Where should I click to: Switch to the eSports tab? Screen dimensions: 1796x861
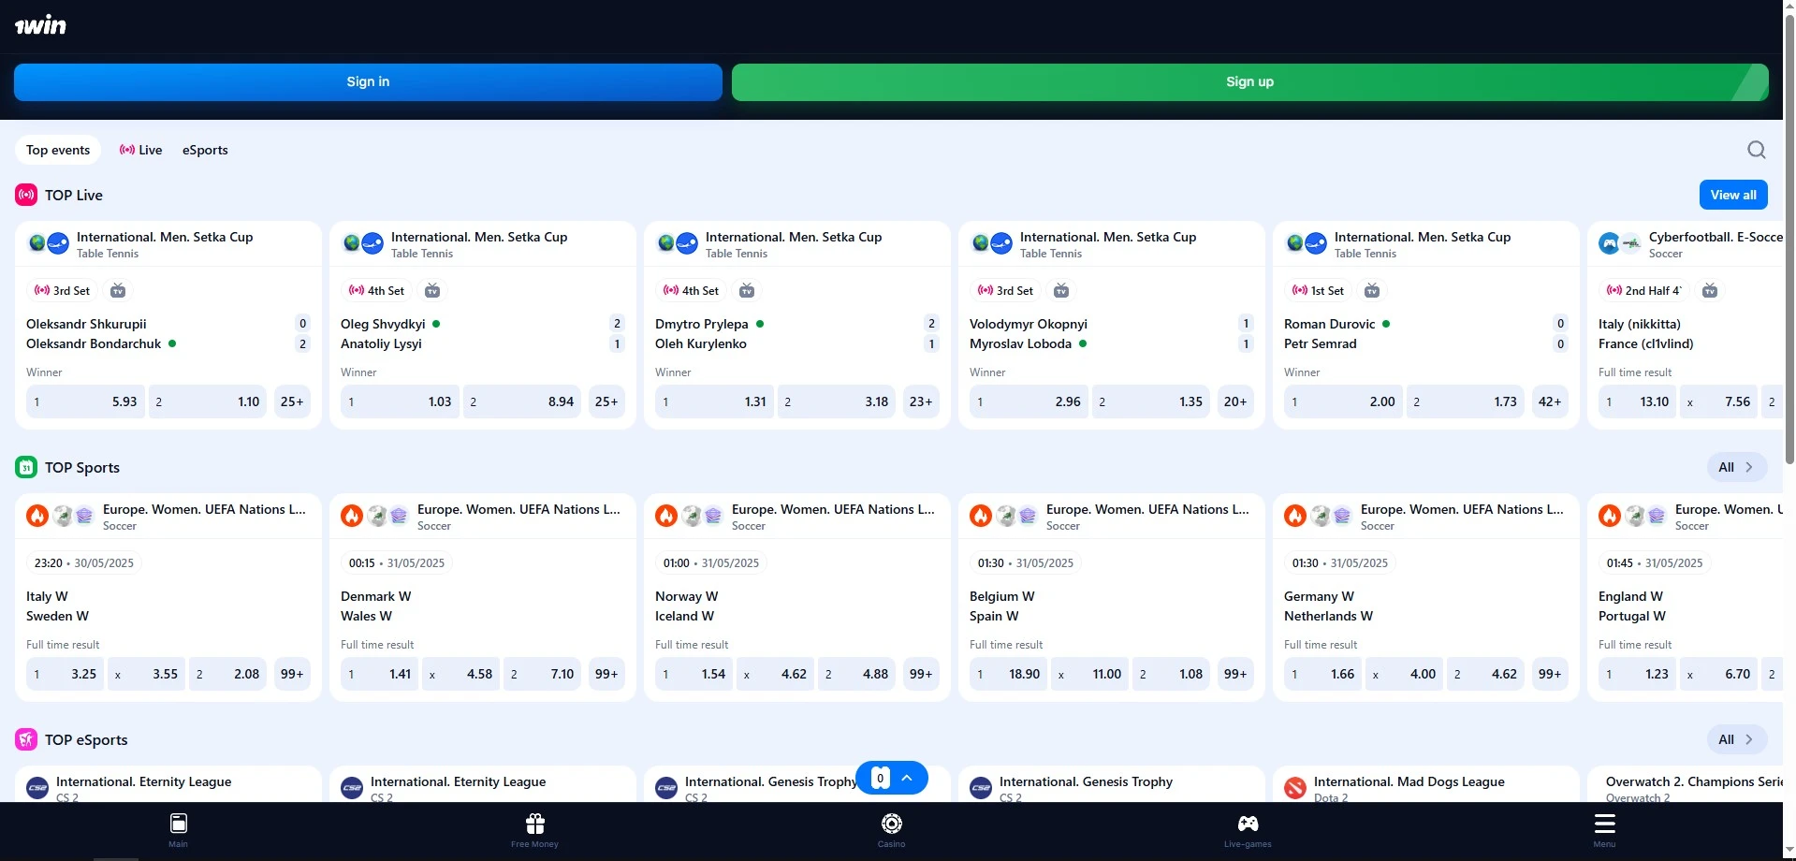click(205, 150)
